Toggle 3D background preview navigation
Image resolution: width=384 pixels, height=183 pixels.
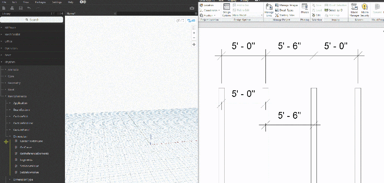pyautogui.click(x=180, y=20)
